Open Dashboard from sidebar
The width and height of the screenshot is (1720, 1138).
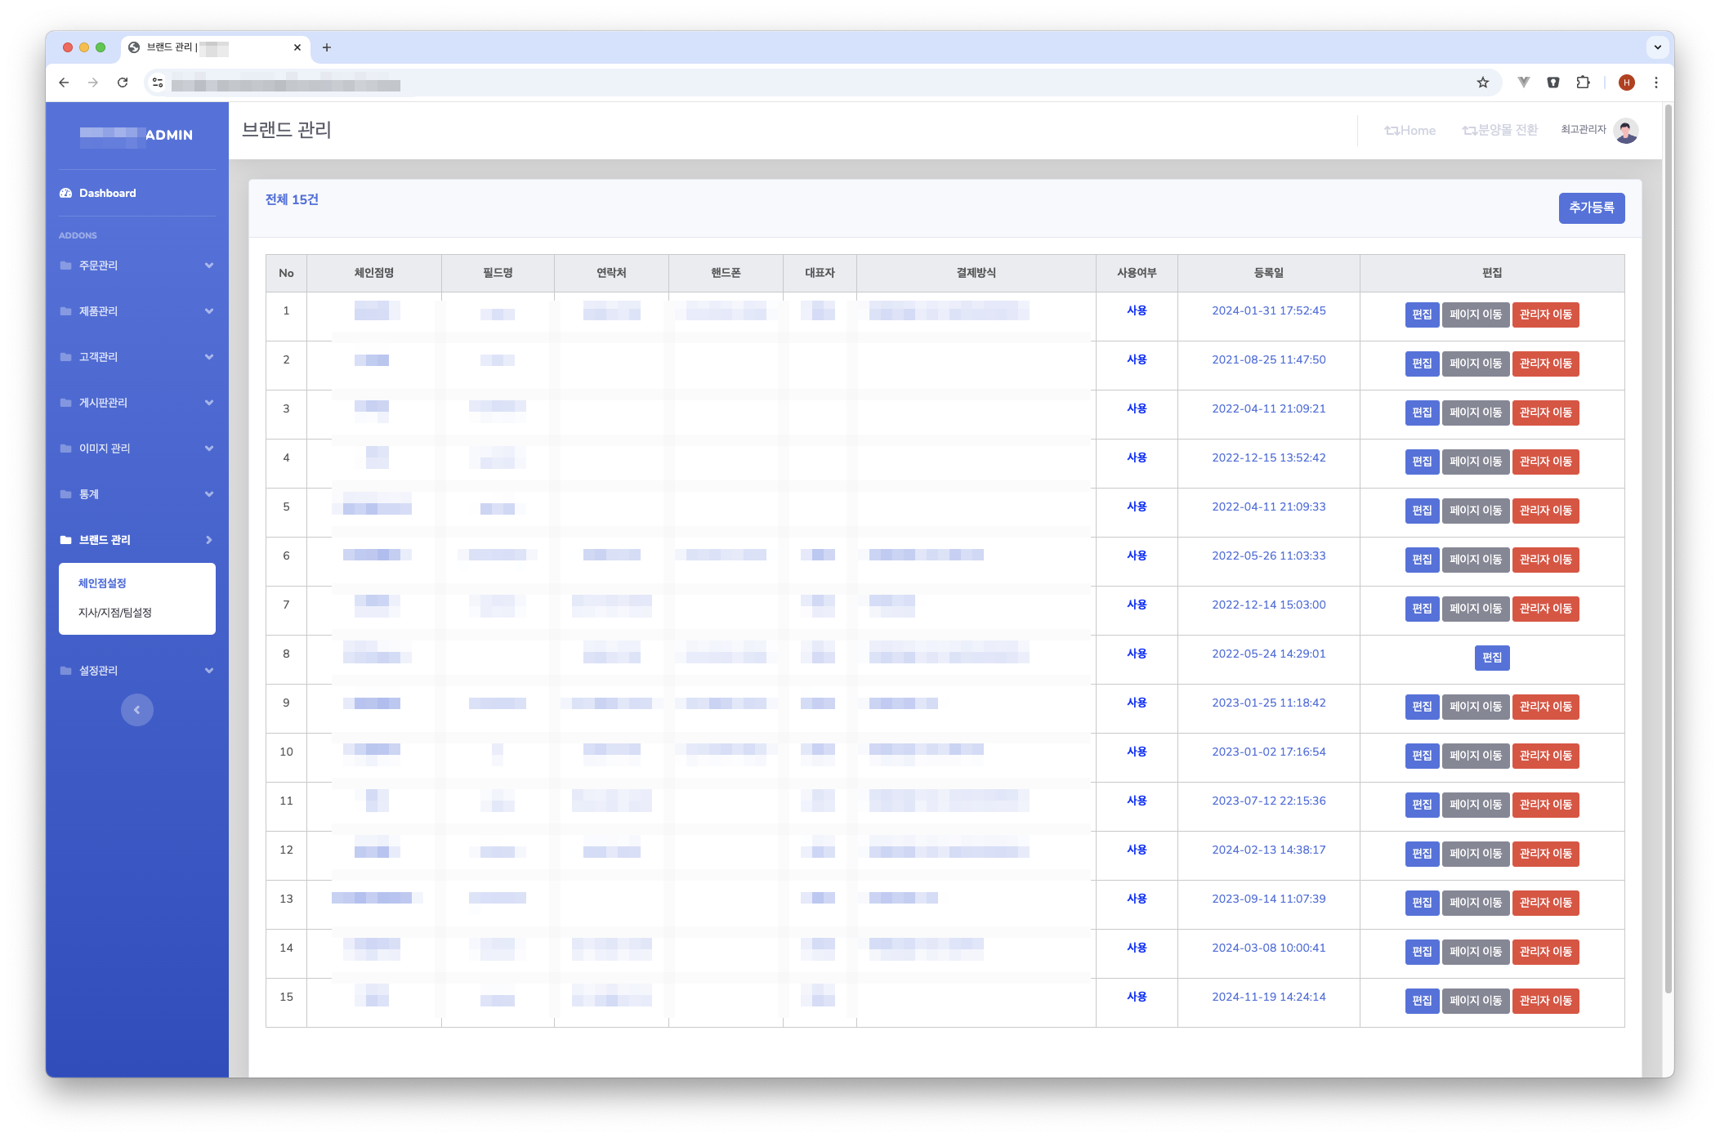coord(137,193)
